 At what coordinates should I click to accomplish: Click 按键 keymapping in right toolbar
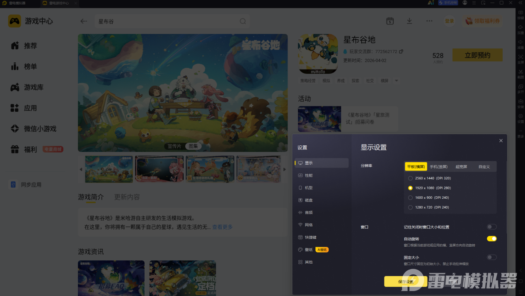(x=520, y=15)
